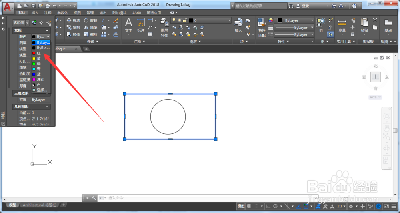Open the ribbon linetype ByLayer dropdown
The height and width of the screenshot is (213, 400).
tap(294, 34)
